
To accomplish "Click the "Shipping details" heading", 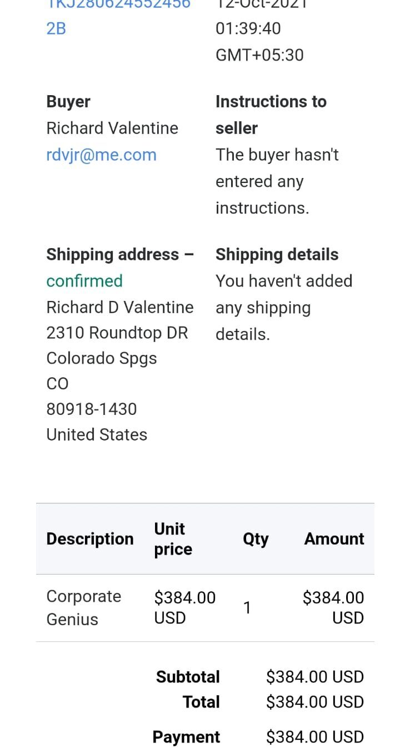I will pyautogui.click(x=277, y=254).
